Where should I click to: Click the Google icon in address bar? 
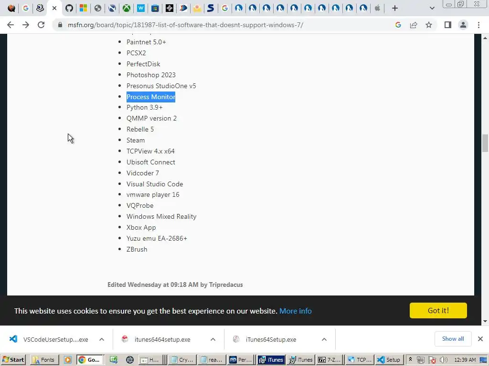398,25
